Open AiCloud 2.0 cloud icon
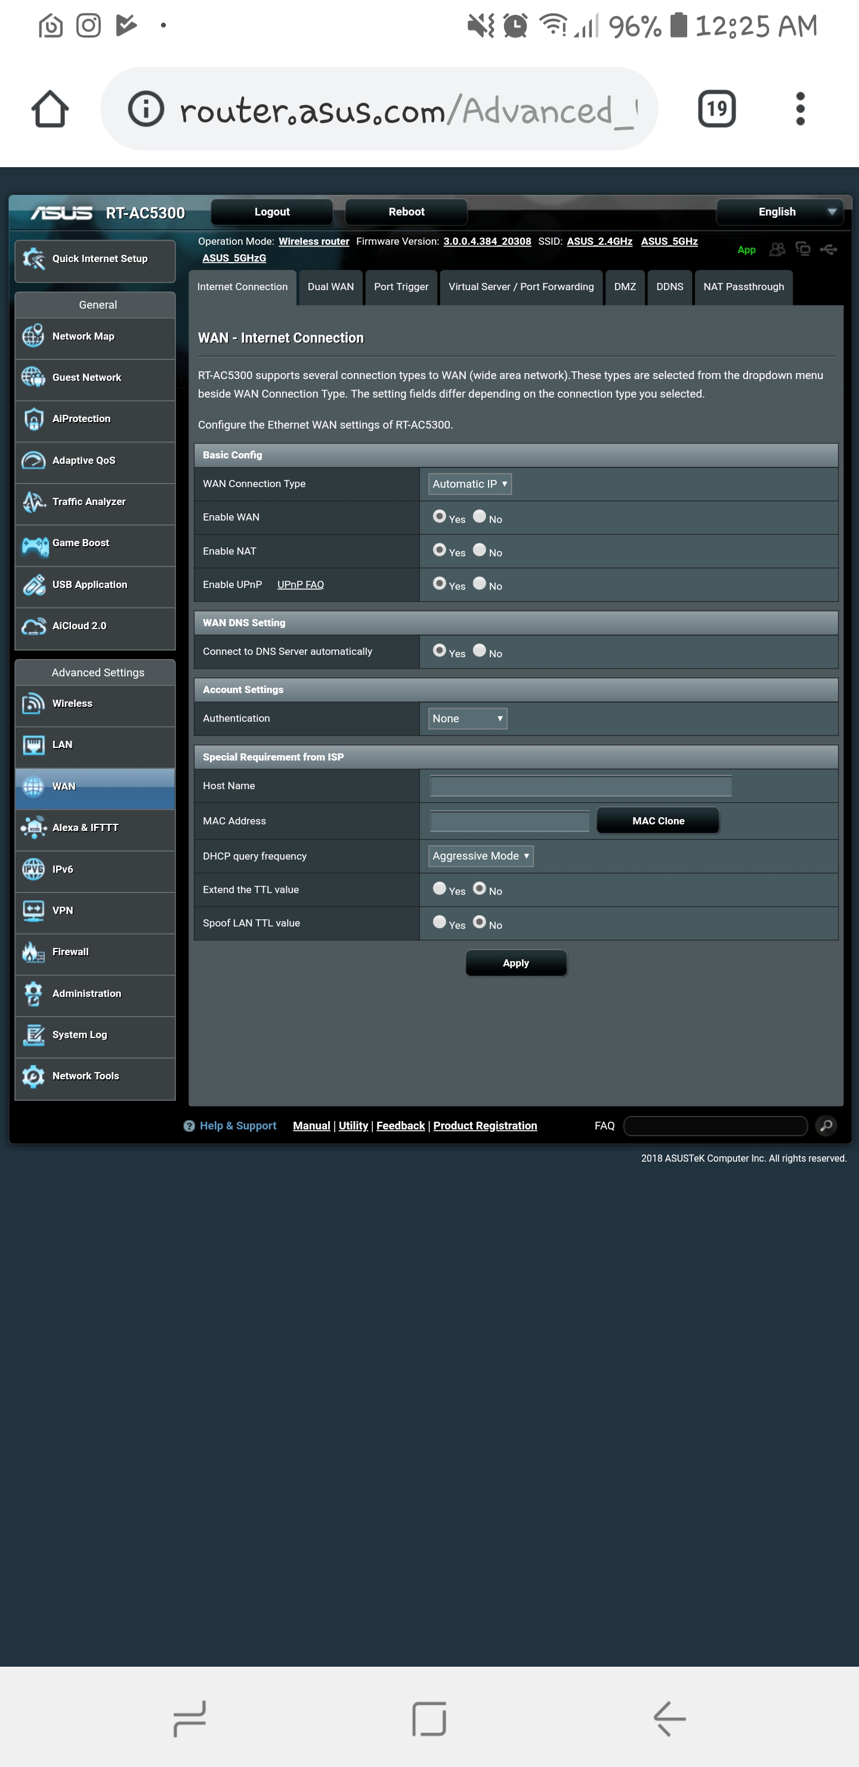 (x=33, y=626)
